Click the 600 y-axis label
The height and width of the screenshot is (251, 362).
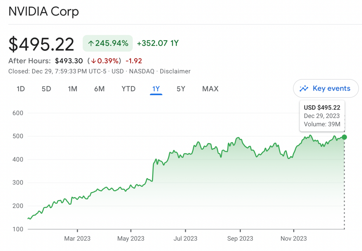tap(18, 113)
